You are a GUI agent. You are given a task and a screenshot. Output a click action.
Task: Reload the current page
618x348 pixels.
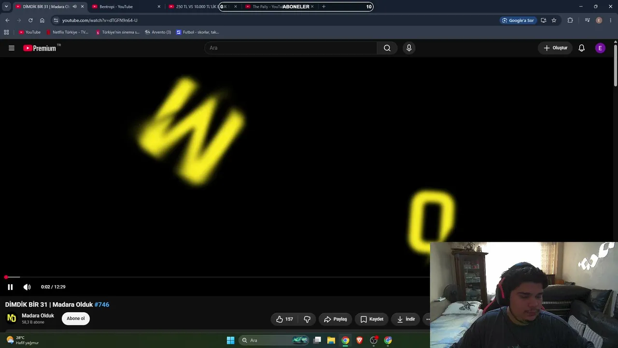[x=30, y=20]
